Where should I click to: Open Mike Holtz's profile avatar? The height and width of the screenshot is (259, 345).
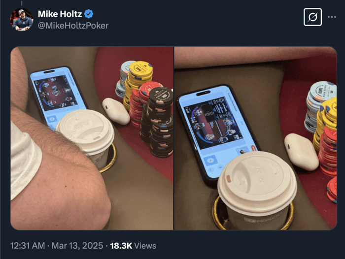click(21, 20)
